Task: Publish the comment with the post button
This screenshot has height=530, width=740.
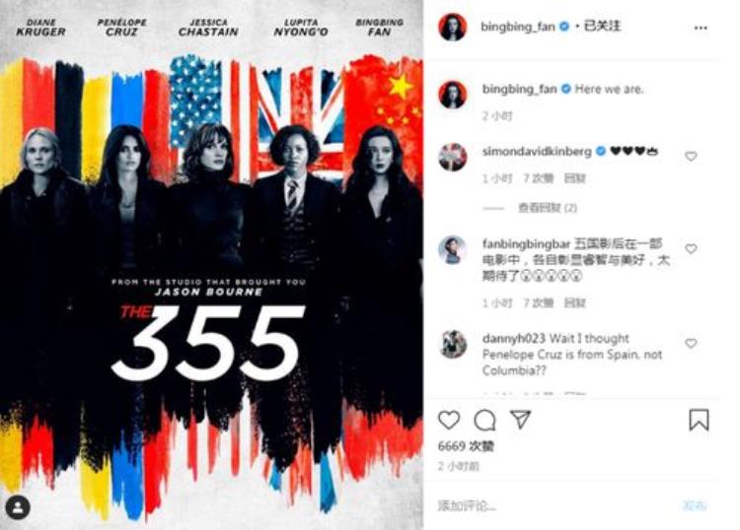Action: [x=695, y=506]
